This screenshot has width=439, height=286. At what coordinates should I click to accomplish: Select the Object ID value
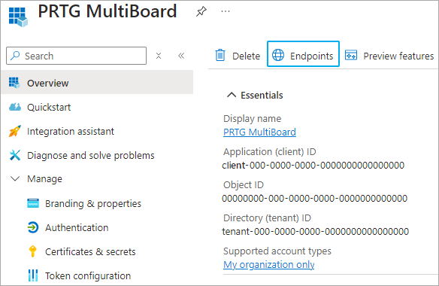click(315, 199)
